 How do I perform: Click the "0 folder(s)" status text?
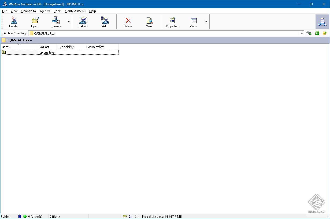[x=35, y=217]
